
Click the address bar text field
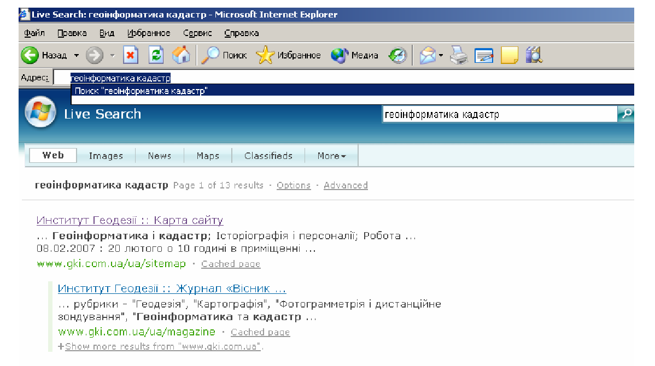coord(344,78)
